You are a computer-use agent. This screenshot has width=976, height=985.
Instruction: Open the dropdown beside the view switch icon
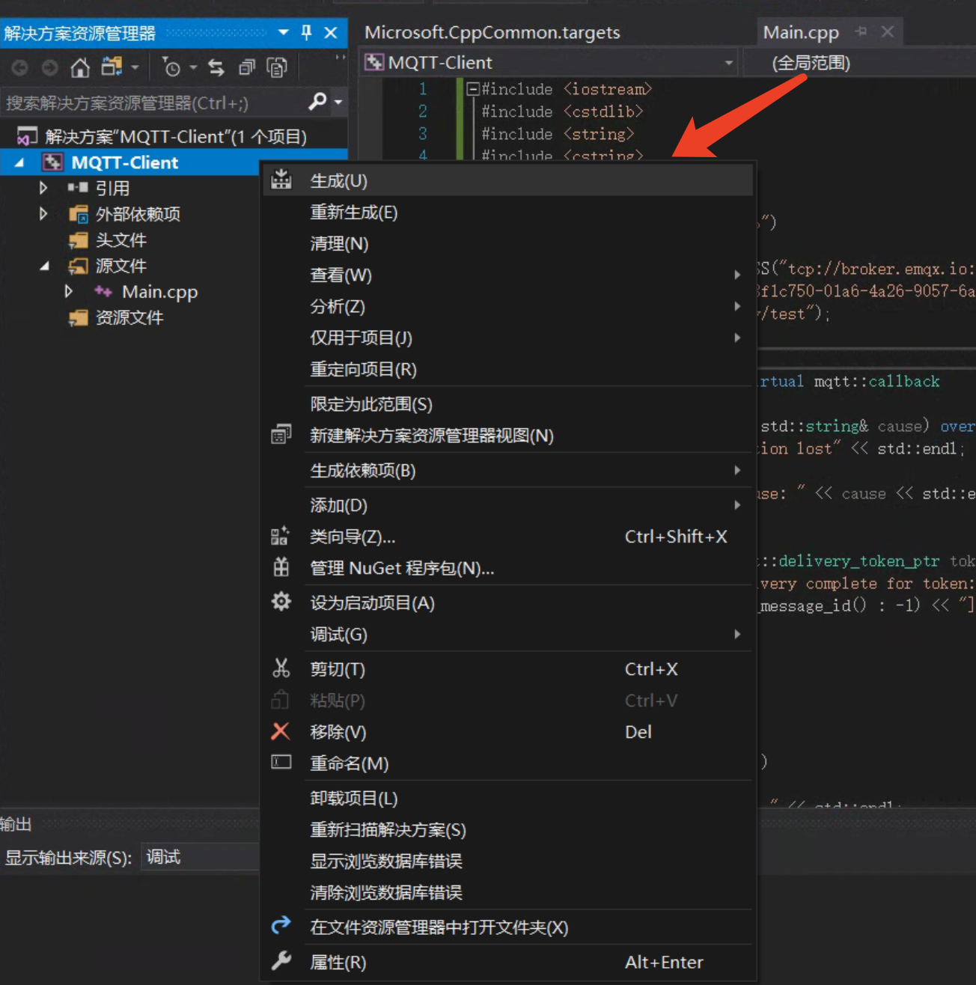click(x=135, y=68)
